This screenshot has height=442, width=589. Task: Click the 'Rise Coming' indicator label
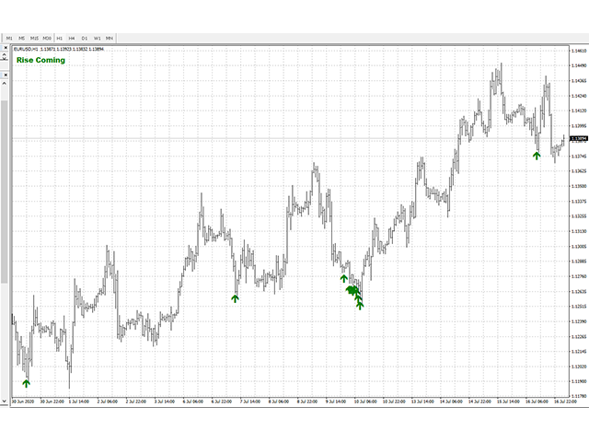click(x=40, y=60)
